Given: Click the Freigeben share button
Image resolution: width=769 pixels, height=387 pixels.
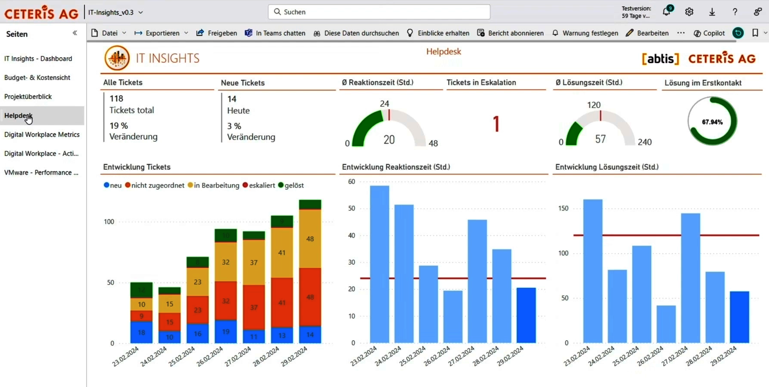Looking at the screenshot, I should point(217,33).
